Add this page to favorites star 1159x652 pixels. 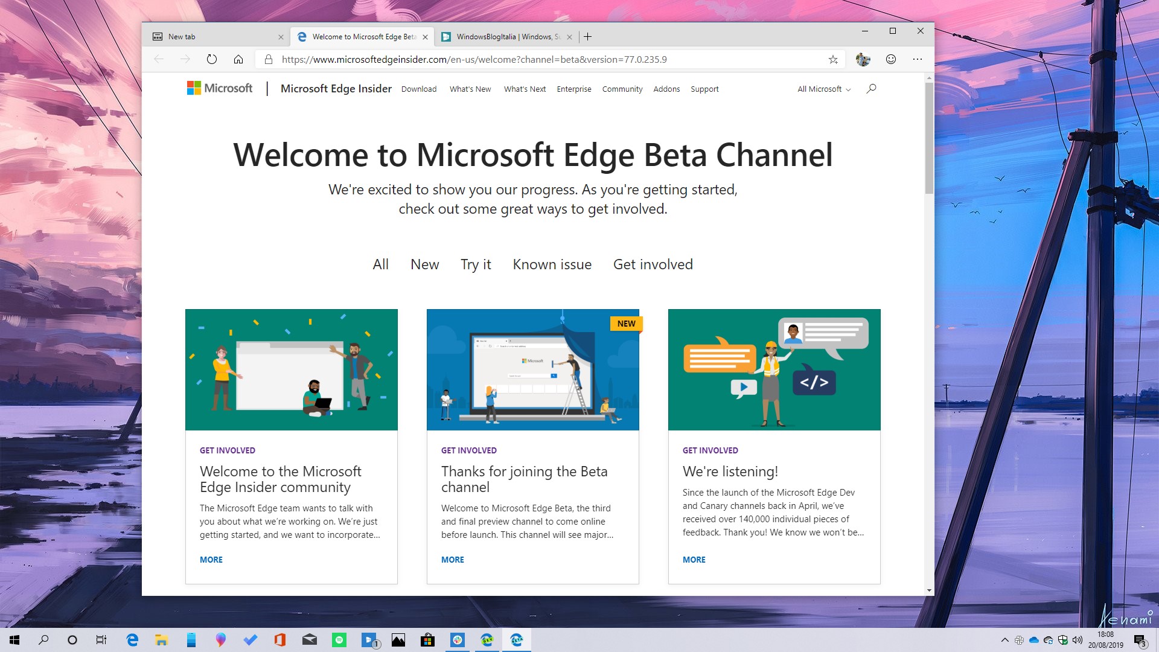[x=833, y=59]
